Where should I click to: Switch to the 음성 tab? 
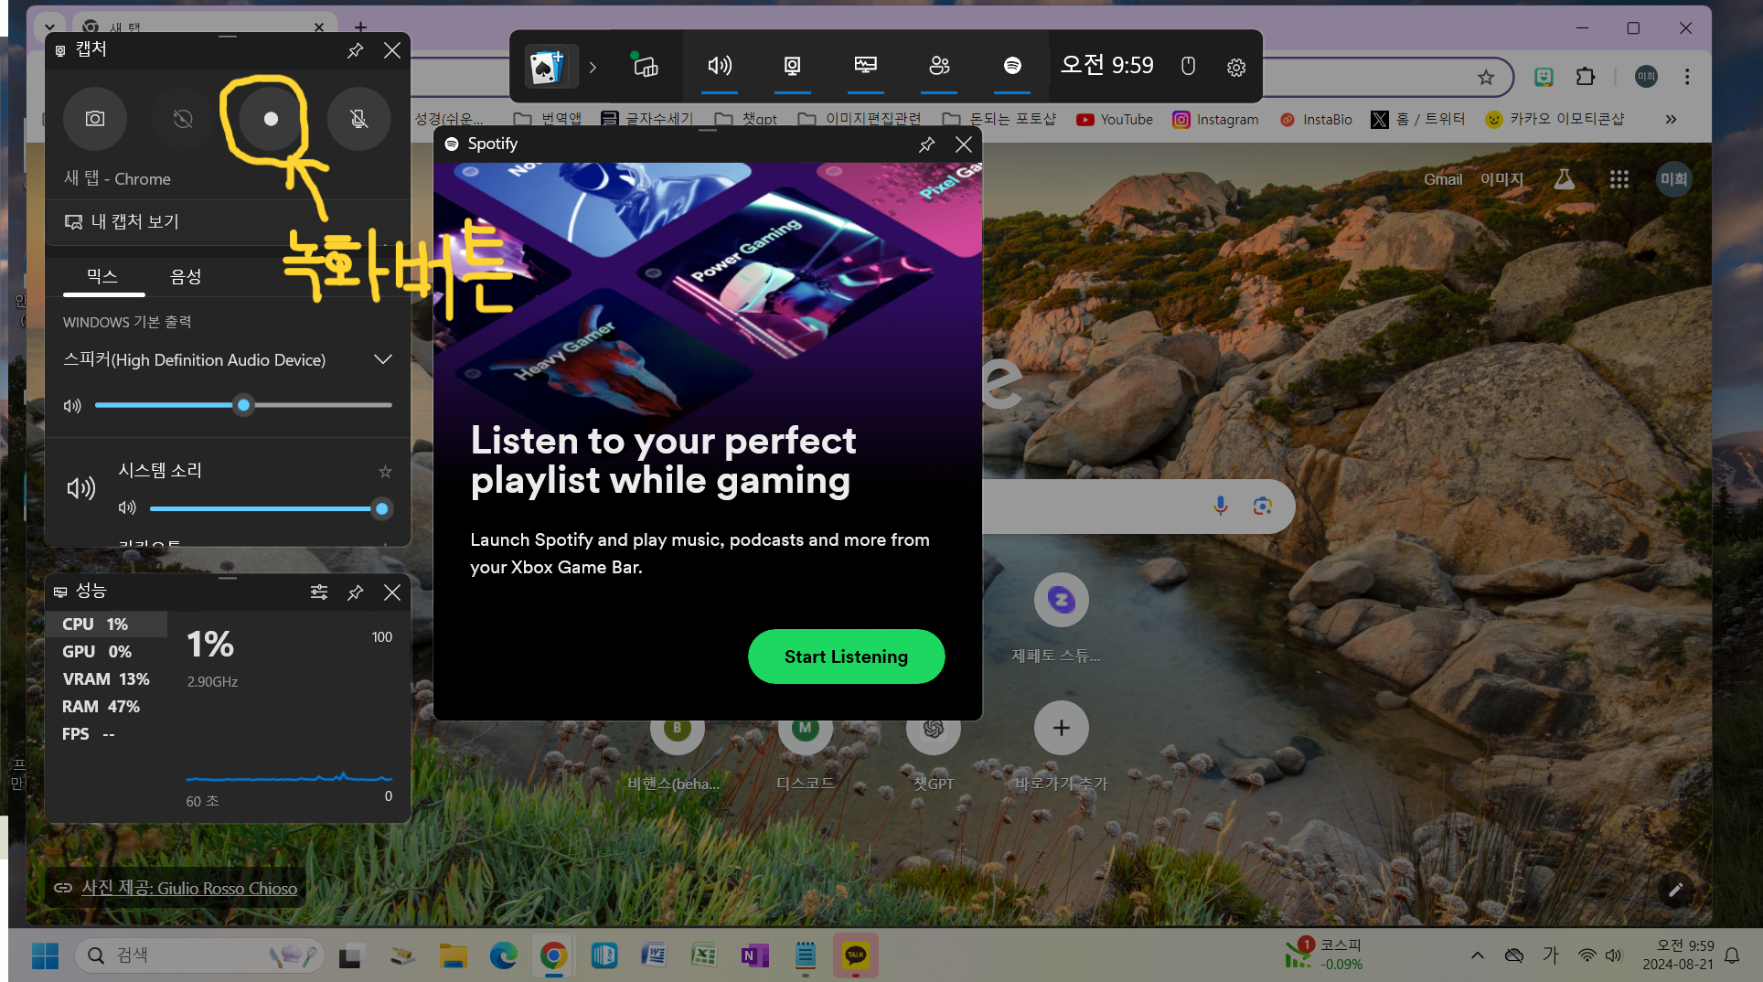pyautogui.click(x=186, y=276)
